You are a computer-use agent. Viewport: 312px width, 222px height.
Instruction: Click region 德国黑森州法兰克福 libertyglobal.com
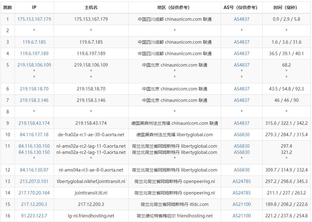(x=175, y=135)
